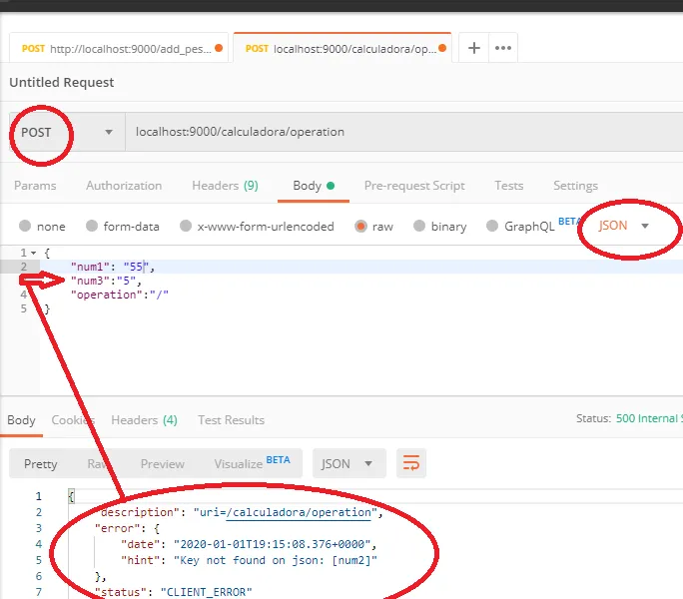Open a new request tab with the plus icon
The height and width of the screenshot is (599, 683).
[x=473, y=48]
